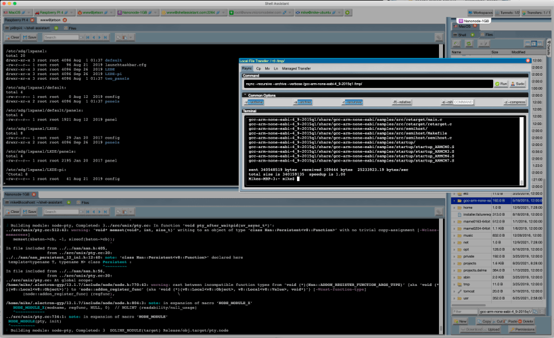Go to next search match in Raspberry Pi toolbar
554x338 pixels.
(x=99, y=37)
